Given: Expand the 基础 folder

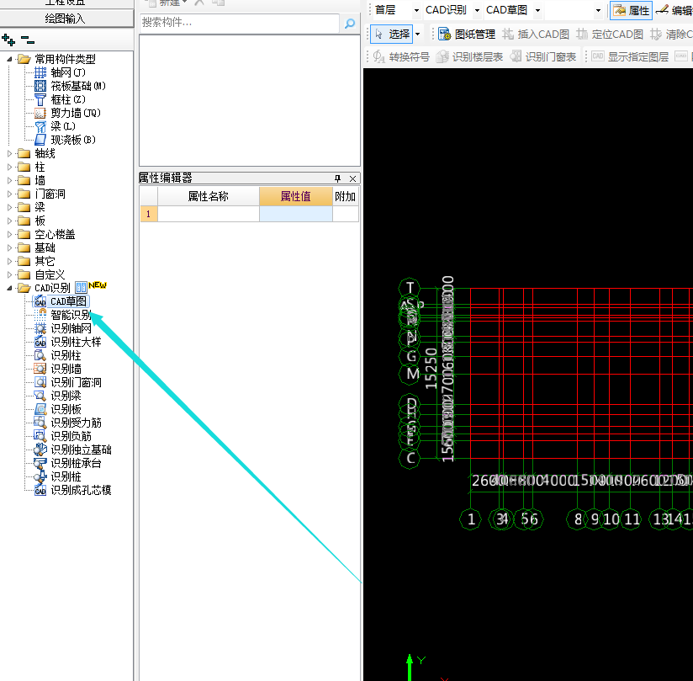Looking at the screenshot, I should [x=9, y=247].
